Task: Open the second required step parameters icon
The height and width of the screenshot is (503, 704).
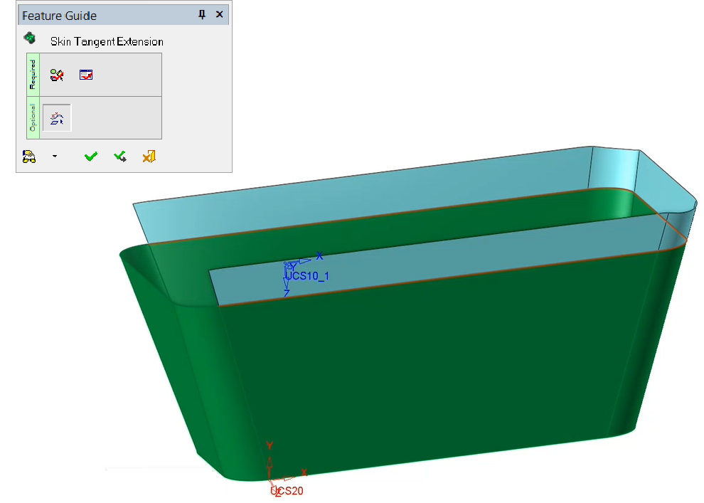Action: click(x=86, y=75)
